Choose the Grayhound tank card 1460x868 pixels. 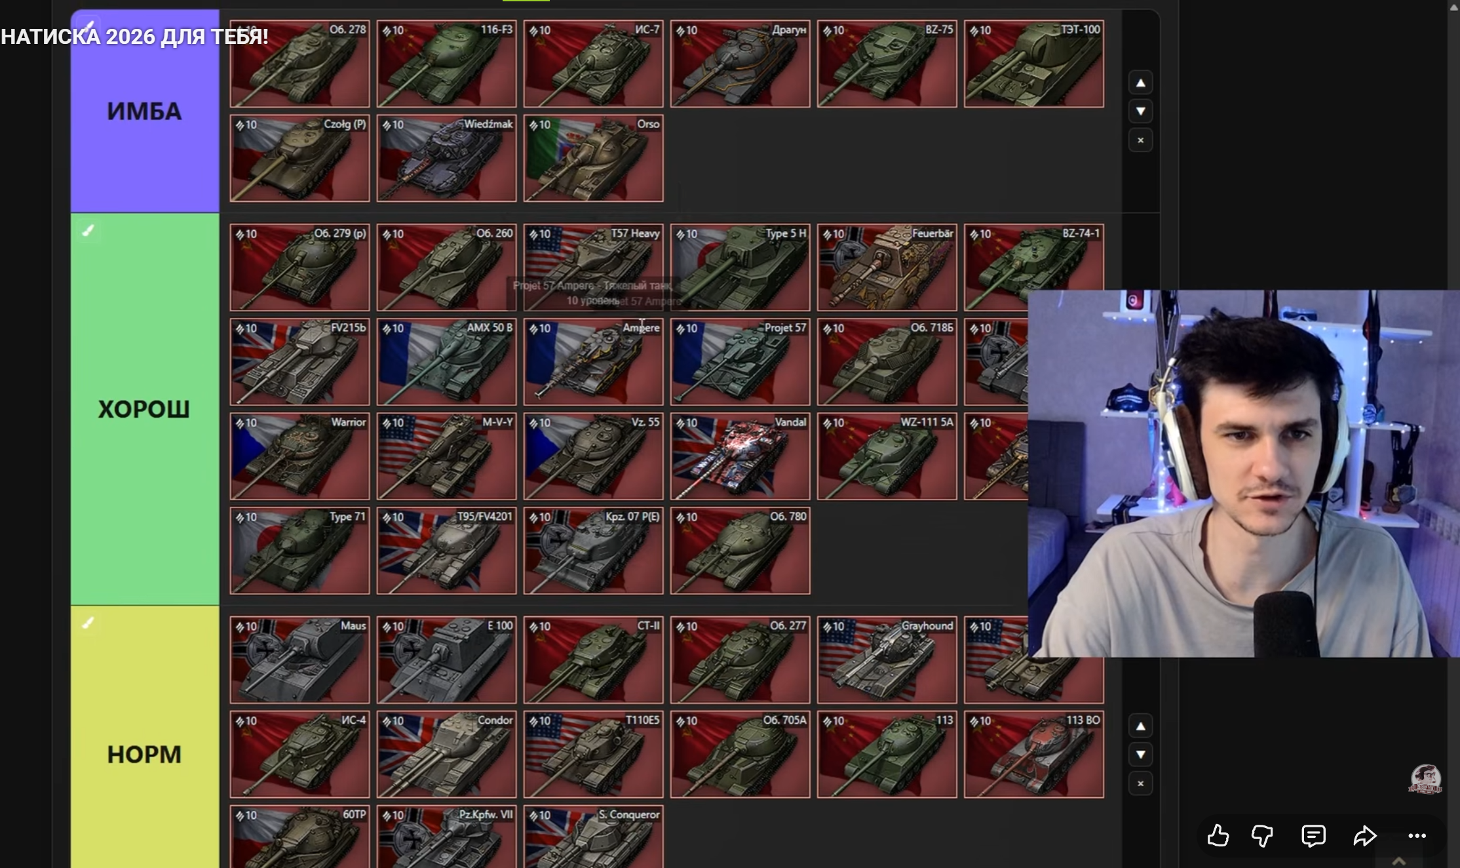click(887, 660)
